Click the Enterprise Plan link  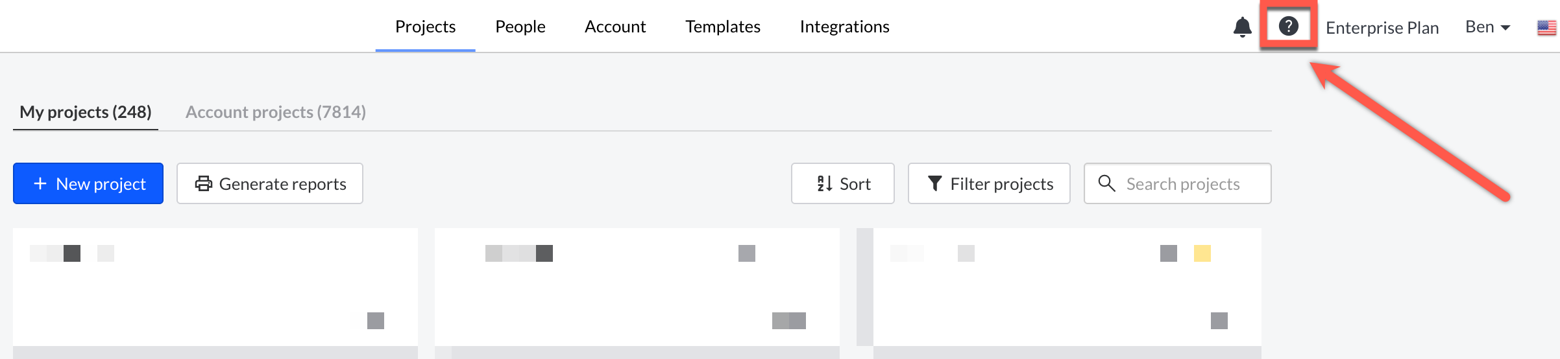click(x=1382, y=28)
